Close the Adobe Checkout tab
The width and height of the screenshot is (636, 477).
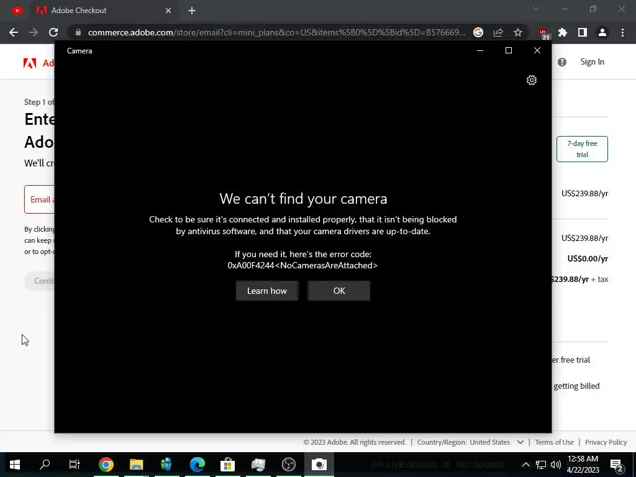click(168, 11)
